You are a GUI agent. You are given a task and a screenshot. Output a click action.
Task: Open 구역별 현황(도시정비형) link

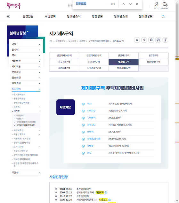click(26, 122)
